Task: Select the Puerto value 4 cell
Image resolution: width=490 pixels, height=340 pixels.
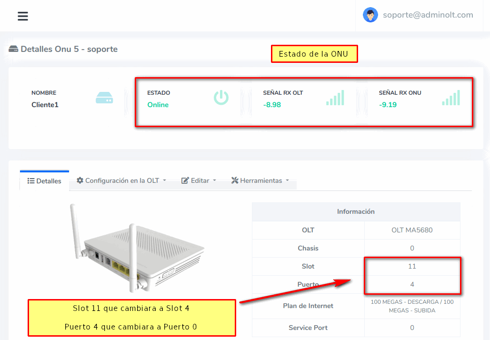Action: tap(412, 284)
